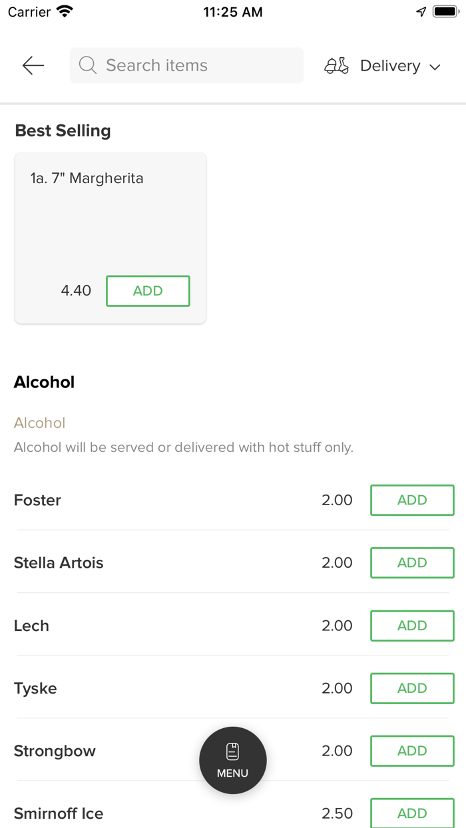Select the Foster item name
This screenshot has width=466, height=828.
point(37,500)
